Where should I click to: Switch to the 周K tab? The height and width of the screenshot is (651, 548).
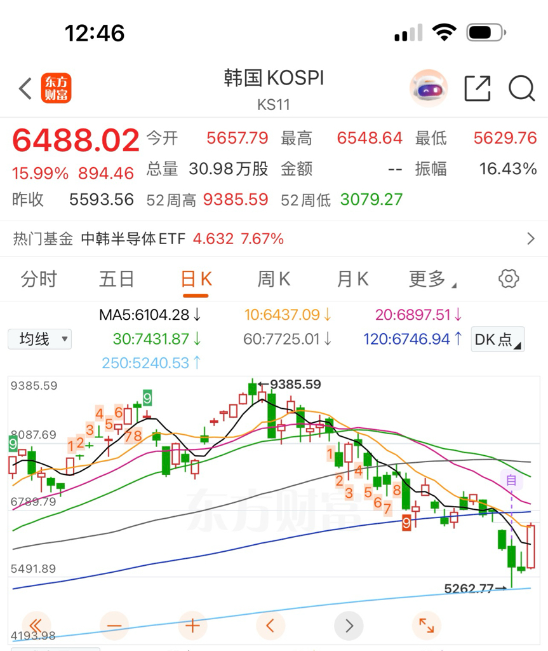pyautogui.click(x=274, y=279)
